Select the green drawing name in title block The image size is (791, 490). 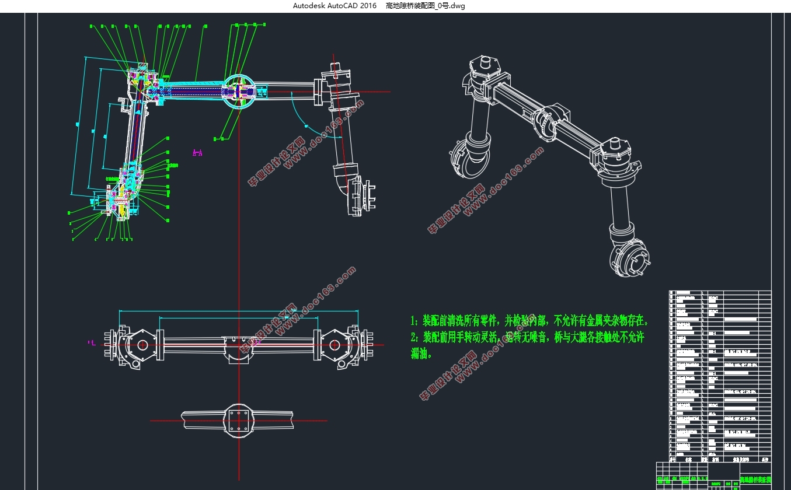[x=755, y=480]
